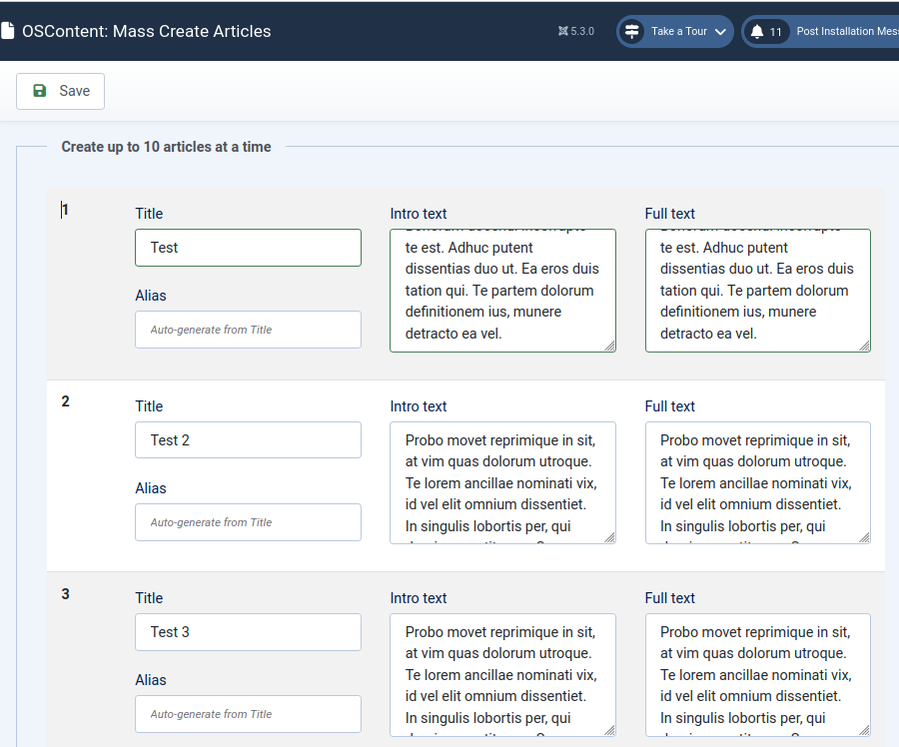Click the Alias field for article 3
This screenshot has height=747, width=899.
point(248,714)
